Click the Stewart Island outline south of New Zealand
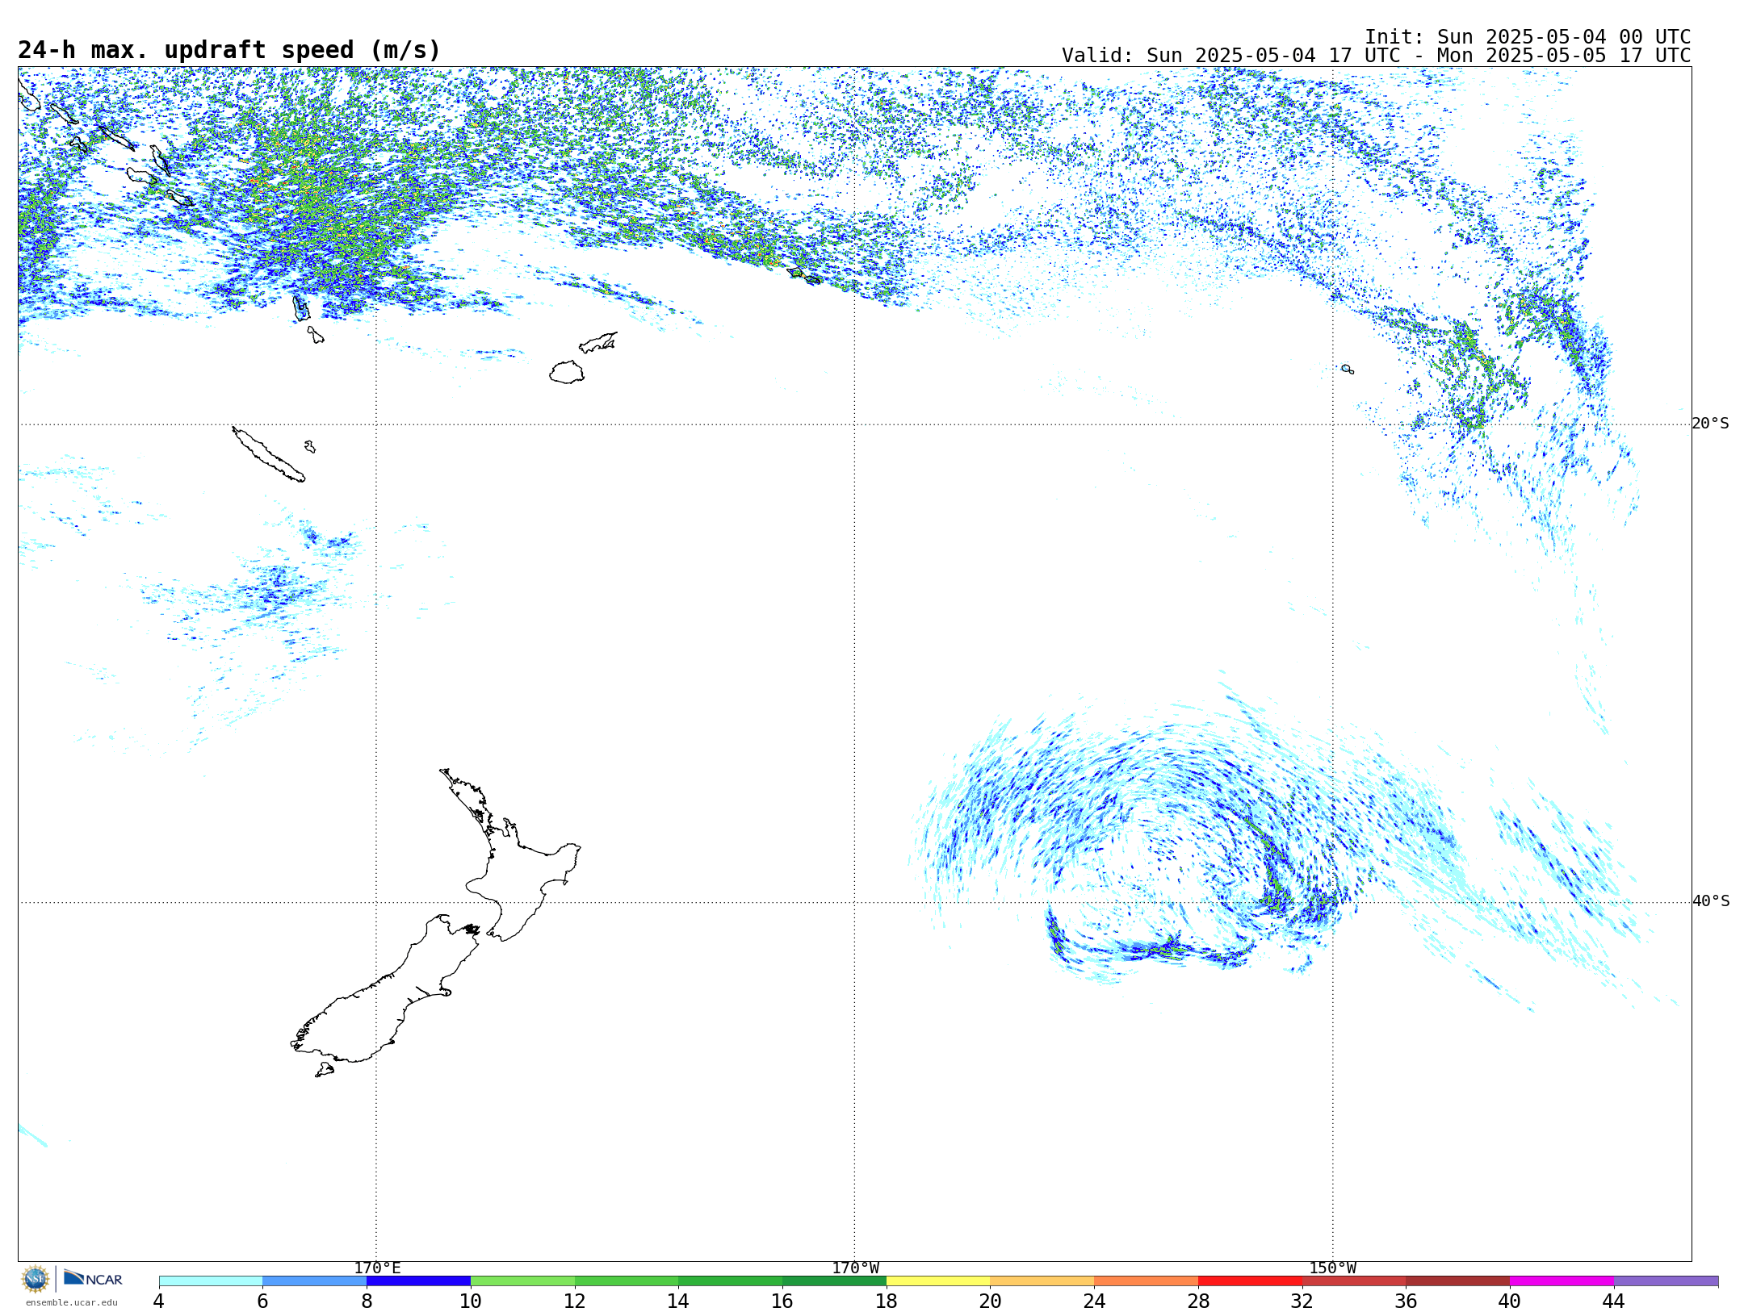 tap(324, 1070)
